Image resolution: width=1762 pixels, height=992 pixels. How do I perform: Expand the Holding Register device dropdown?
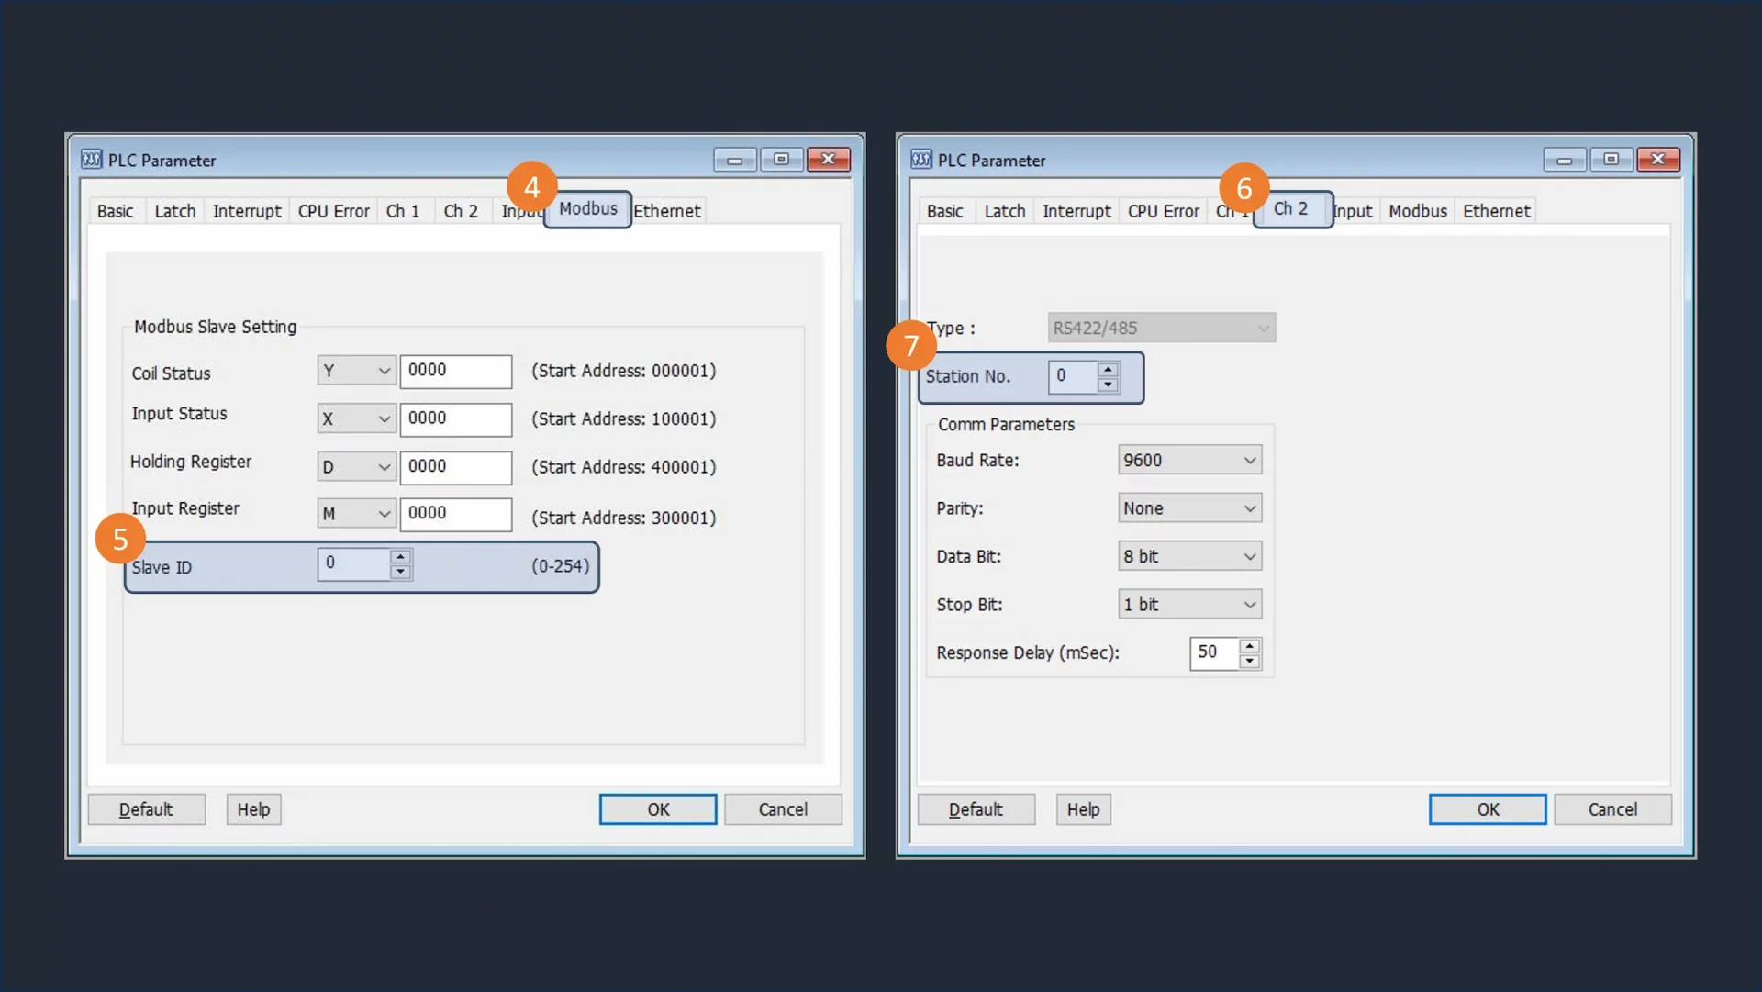click(356, 467)
